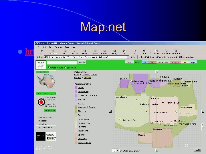The image size is (206, 154).
Task: Click the Discuss toolbar icon
Action: click(x=156, y=52)
